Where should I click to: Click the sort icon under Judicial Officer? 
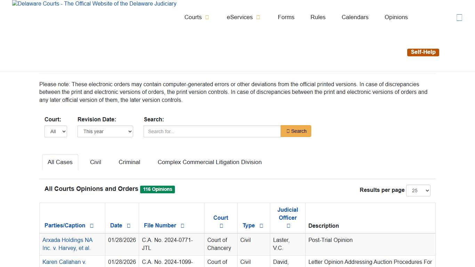tap(288, 226)
